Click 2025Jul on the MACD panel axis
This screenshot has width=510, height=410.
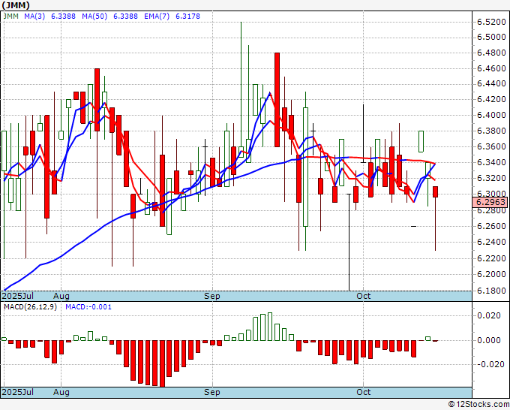pyautogui.click(x=18, y=392)
